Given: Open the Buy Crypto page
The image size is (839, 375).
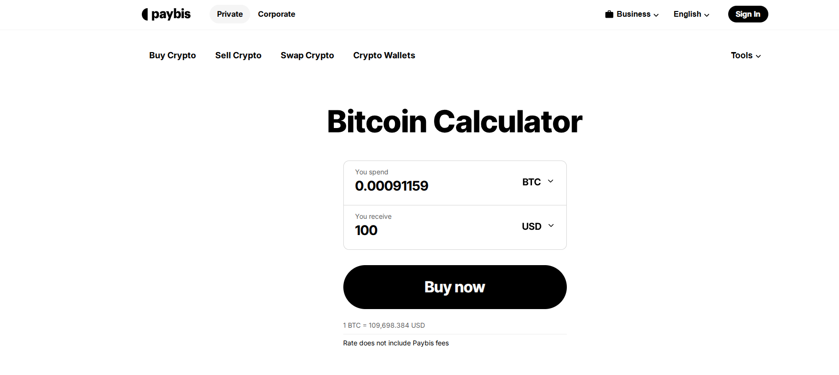Looking at the screenshot, I should pyautogui.click(x=172, y=55).
